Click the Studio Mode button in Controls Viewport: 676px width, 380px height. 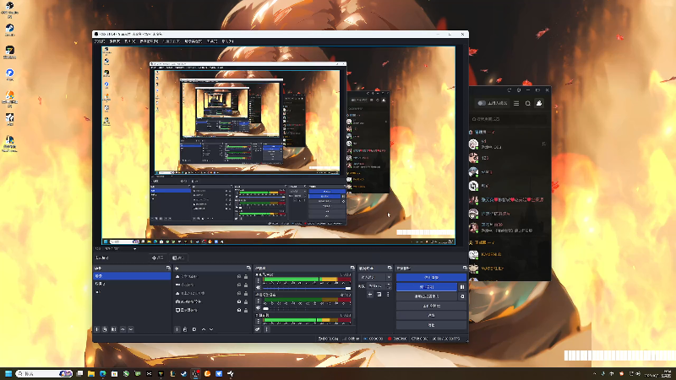coord(431,306)
